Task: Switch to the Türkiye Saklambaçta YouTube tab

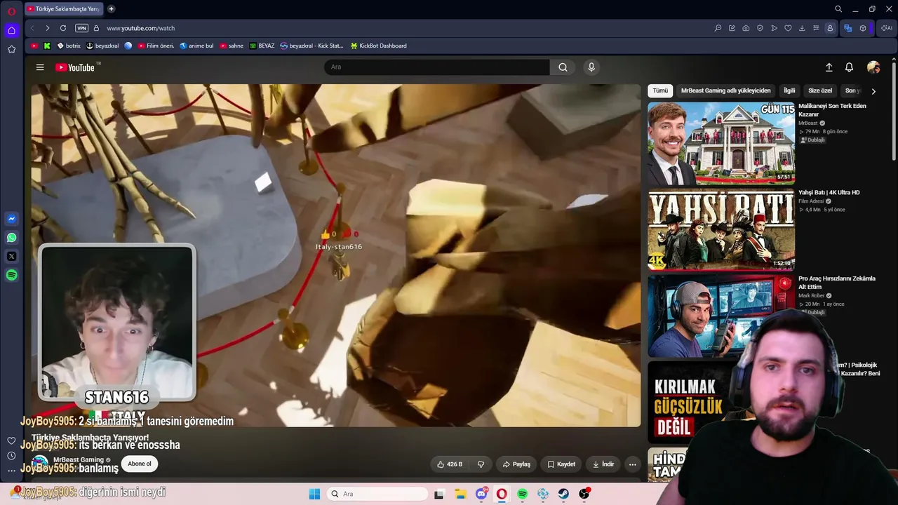Action: (x=62, y=9)
